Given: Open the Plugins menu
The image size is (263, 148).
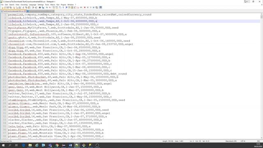Looking at the screenshot, I should pos(63,5).
